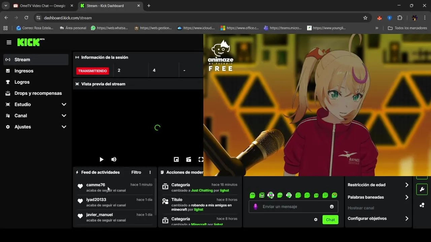Image resolution: width=431 pixels, height=242 pixels.
Task: Insert the angry green face emote
Action: tap(262, 195)
